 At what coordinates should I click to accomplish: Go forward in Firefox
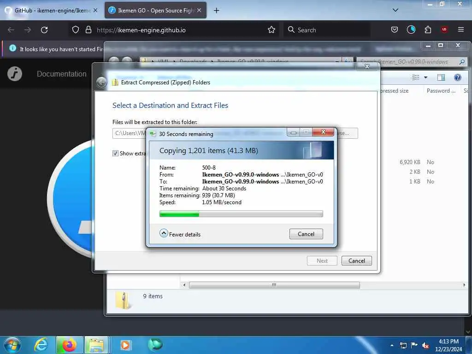tap(27, 30)
